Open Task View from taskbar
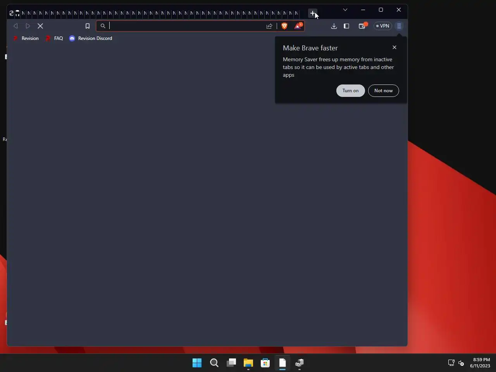 [231, 363]
